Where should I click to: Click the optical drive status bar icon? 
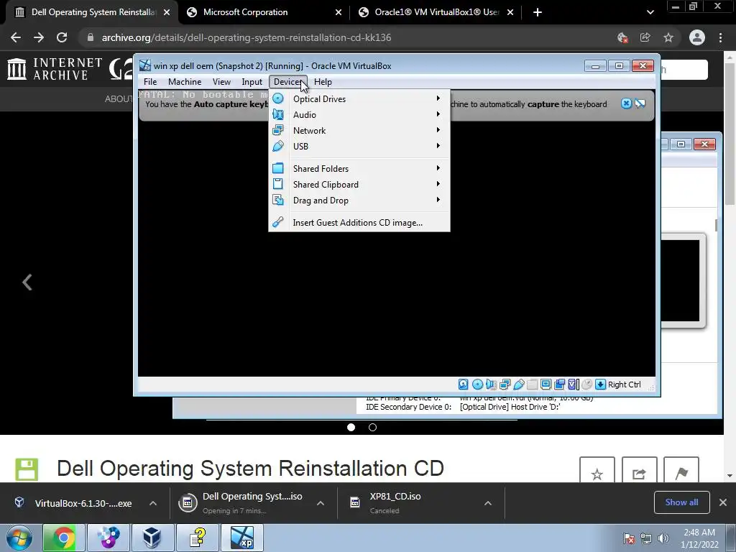click(477, 385)
